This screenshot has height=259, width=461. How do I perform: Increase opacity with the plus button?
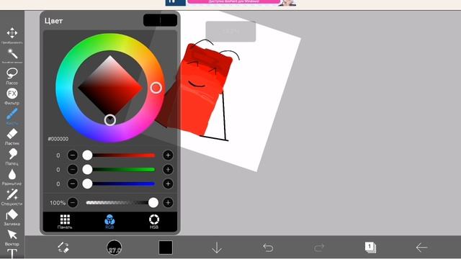coord(168,202)
